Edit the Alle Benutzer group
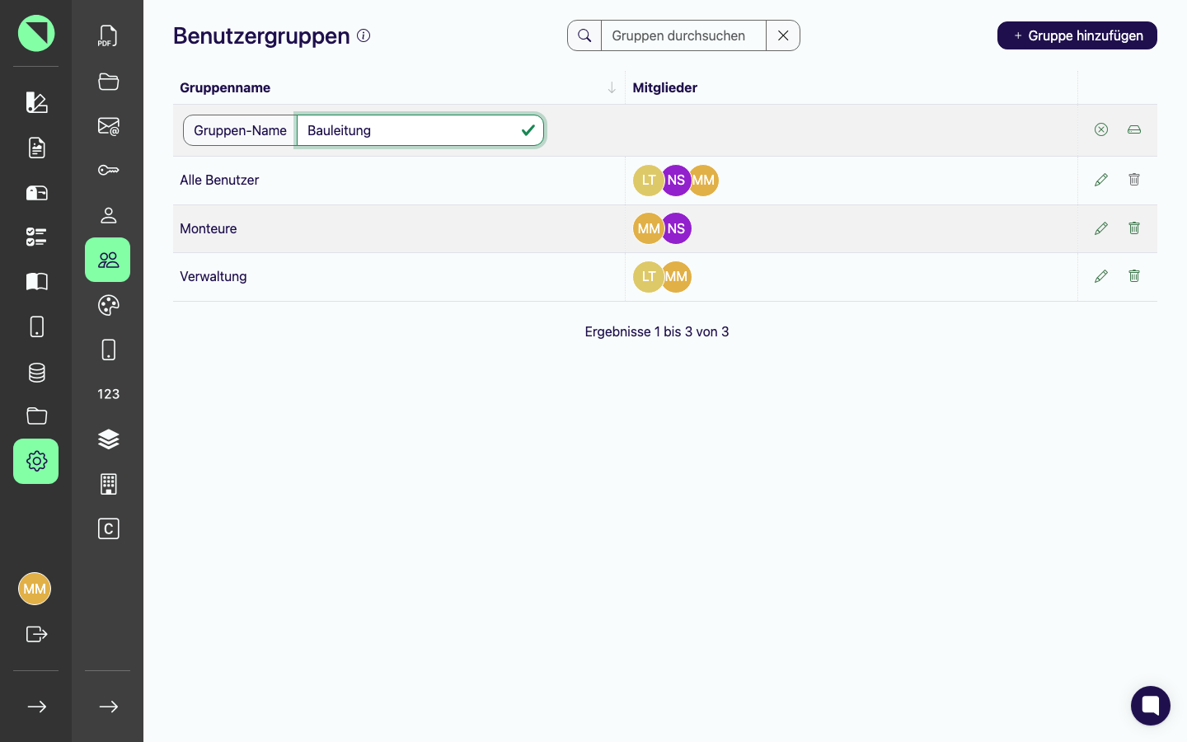 (1101, 180)
